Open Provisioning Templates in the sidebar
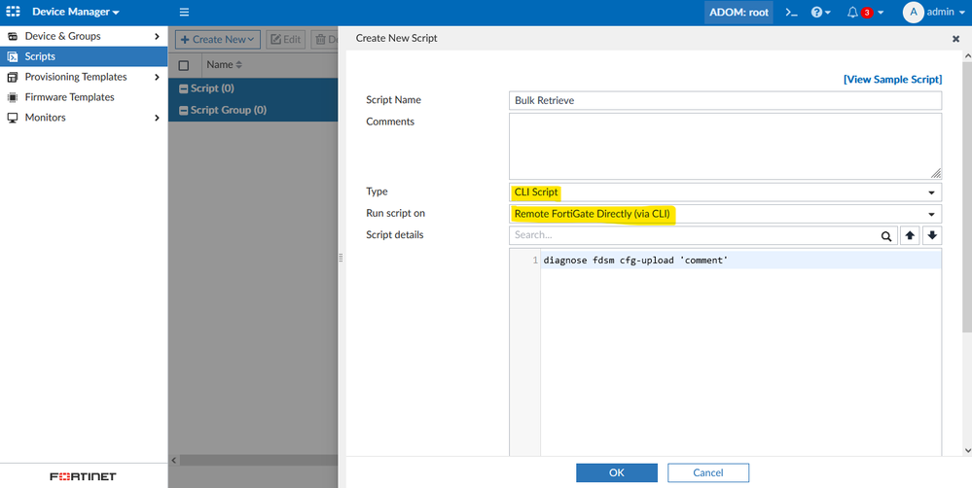 click(84, 77)
